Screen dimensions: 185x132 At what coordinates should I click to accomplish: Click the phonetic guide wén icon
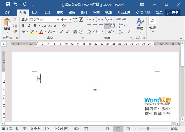pyautogui.click(x=75, y=20)
